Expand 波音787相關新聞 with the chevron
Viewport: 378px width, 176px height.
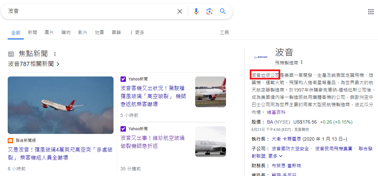(58, 64)
